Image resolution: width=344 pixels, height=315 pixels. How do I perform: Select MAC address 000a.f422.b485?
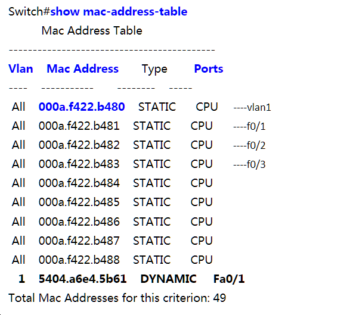click(79, 202)
